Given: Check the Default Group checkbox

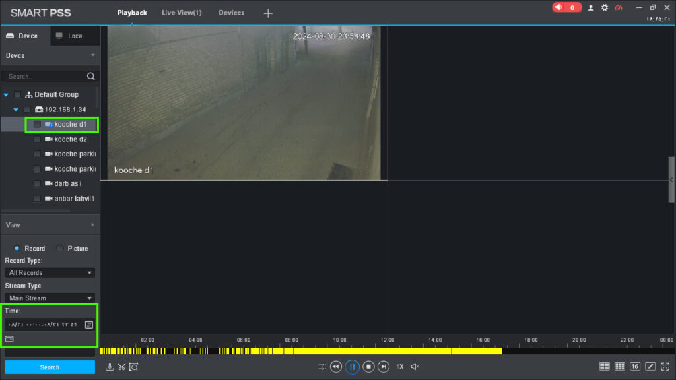Looking at the screenshot, I should [x=17, y=94].
